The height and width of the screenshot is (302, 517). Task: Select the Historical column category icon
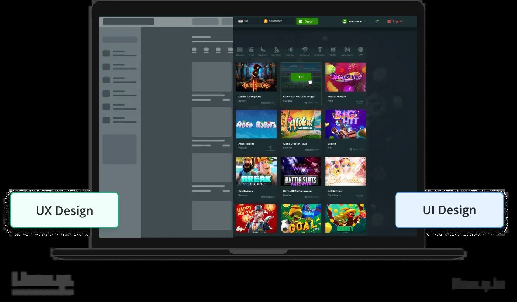(319, 49)
